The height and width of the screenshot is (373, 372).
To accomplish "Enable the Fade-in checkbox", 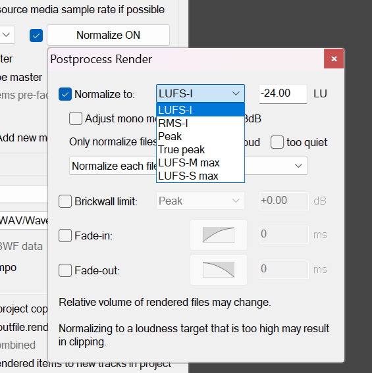I will 65,236.
